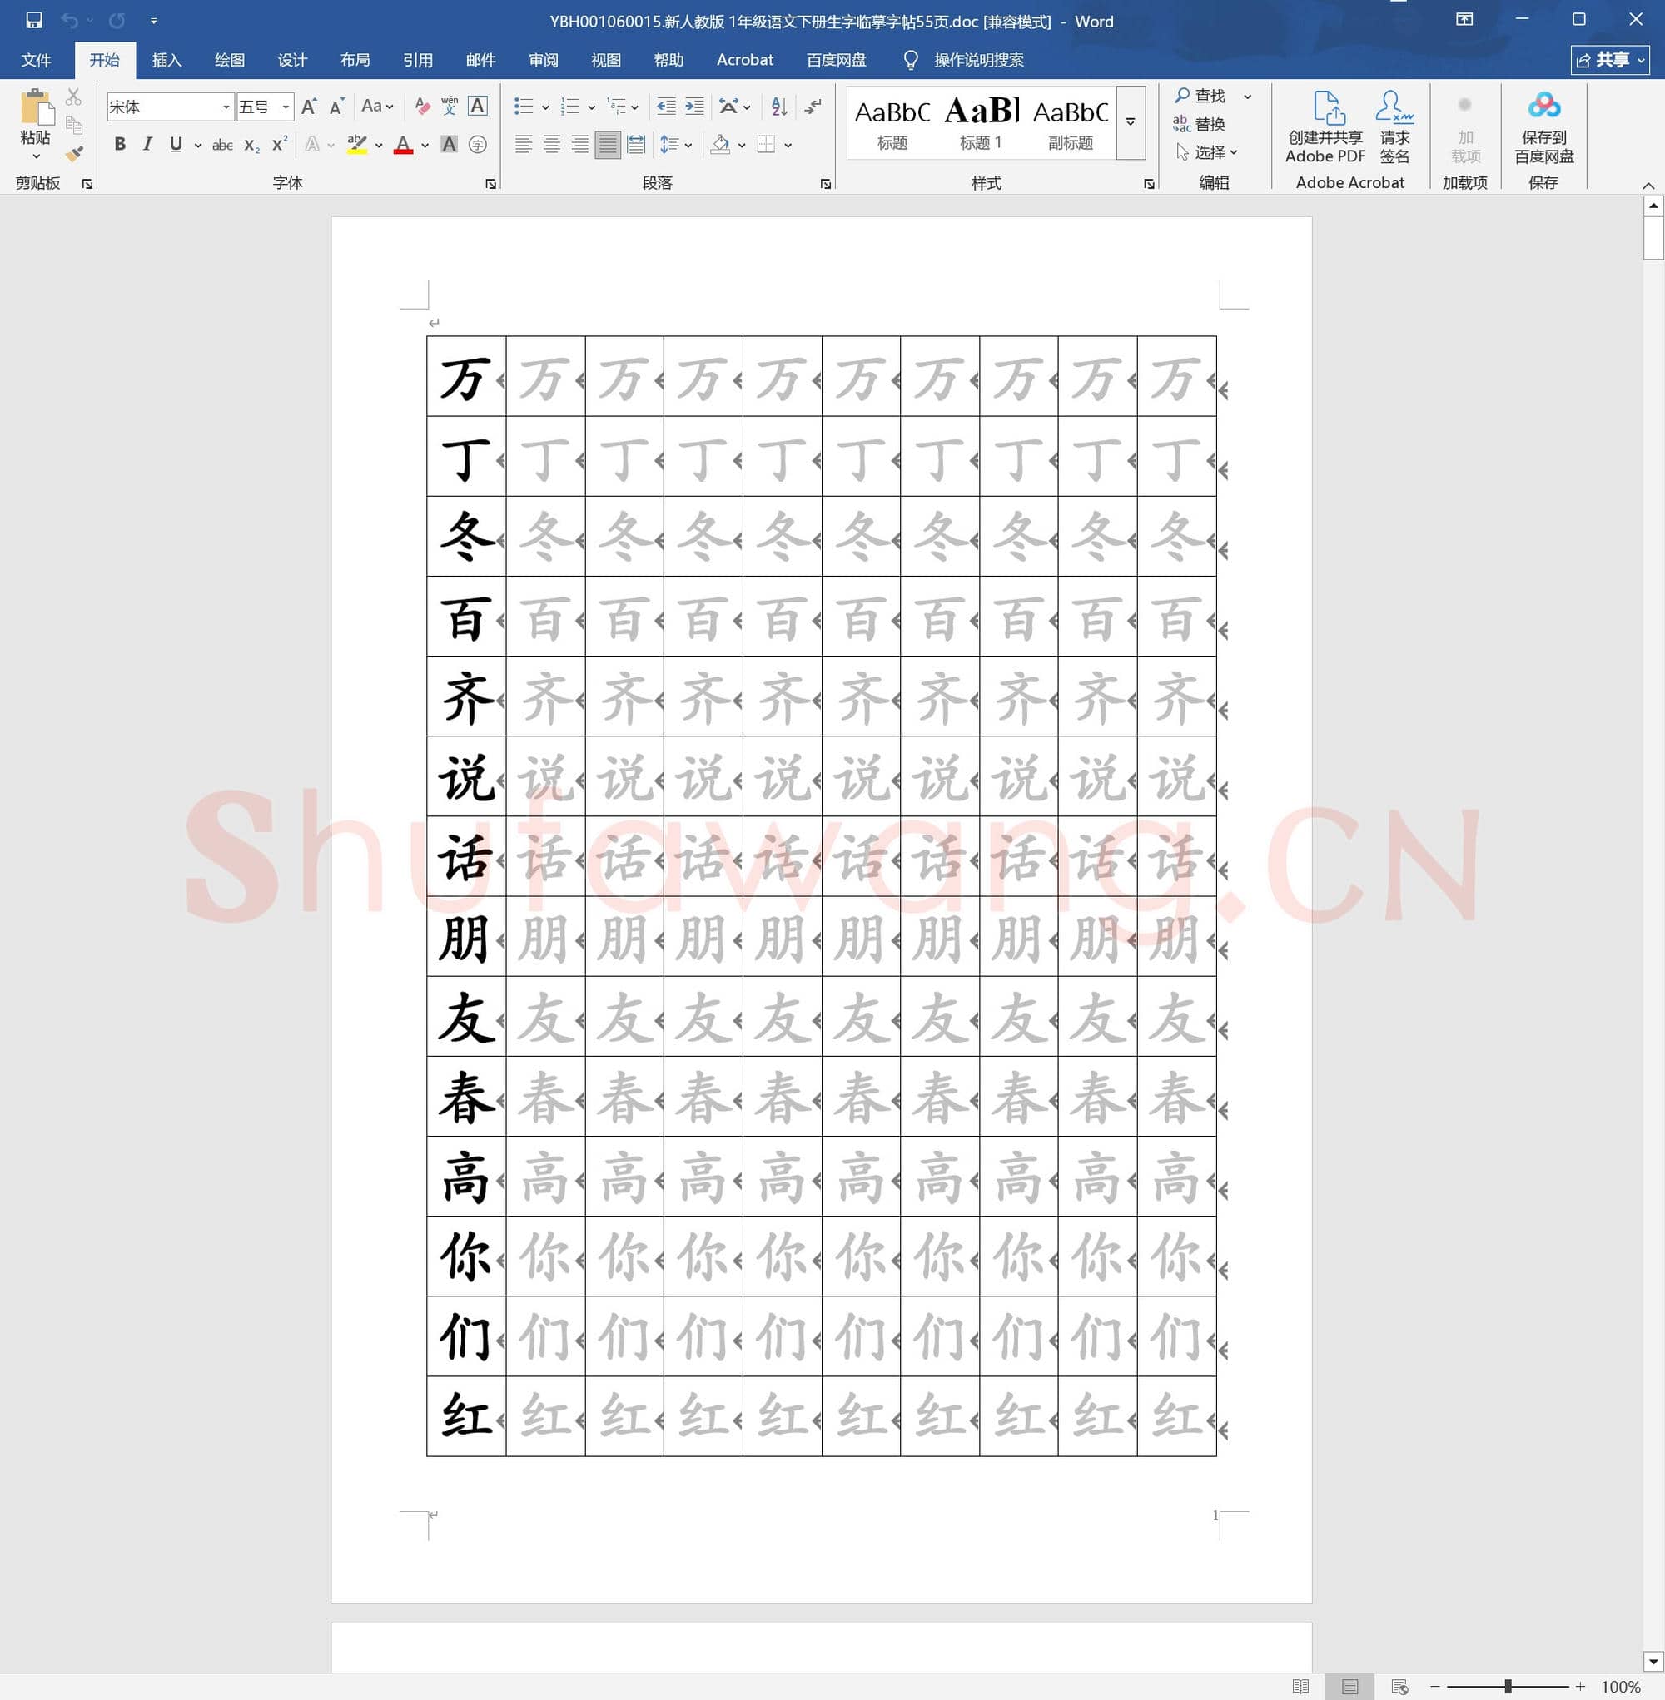Click the Sort icon in paragraph group
The height and width of the screenshot is (1700, 1665).
[778, 107]
